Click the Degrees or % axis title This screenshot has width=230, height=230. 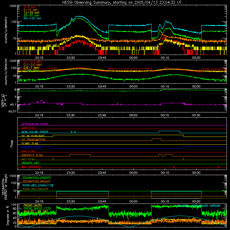[7, 215]
